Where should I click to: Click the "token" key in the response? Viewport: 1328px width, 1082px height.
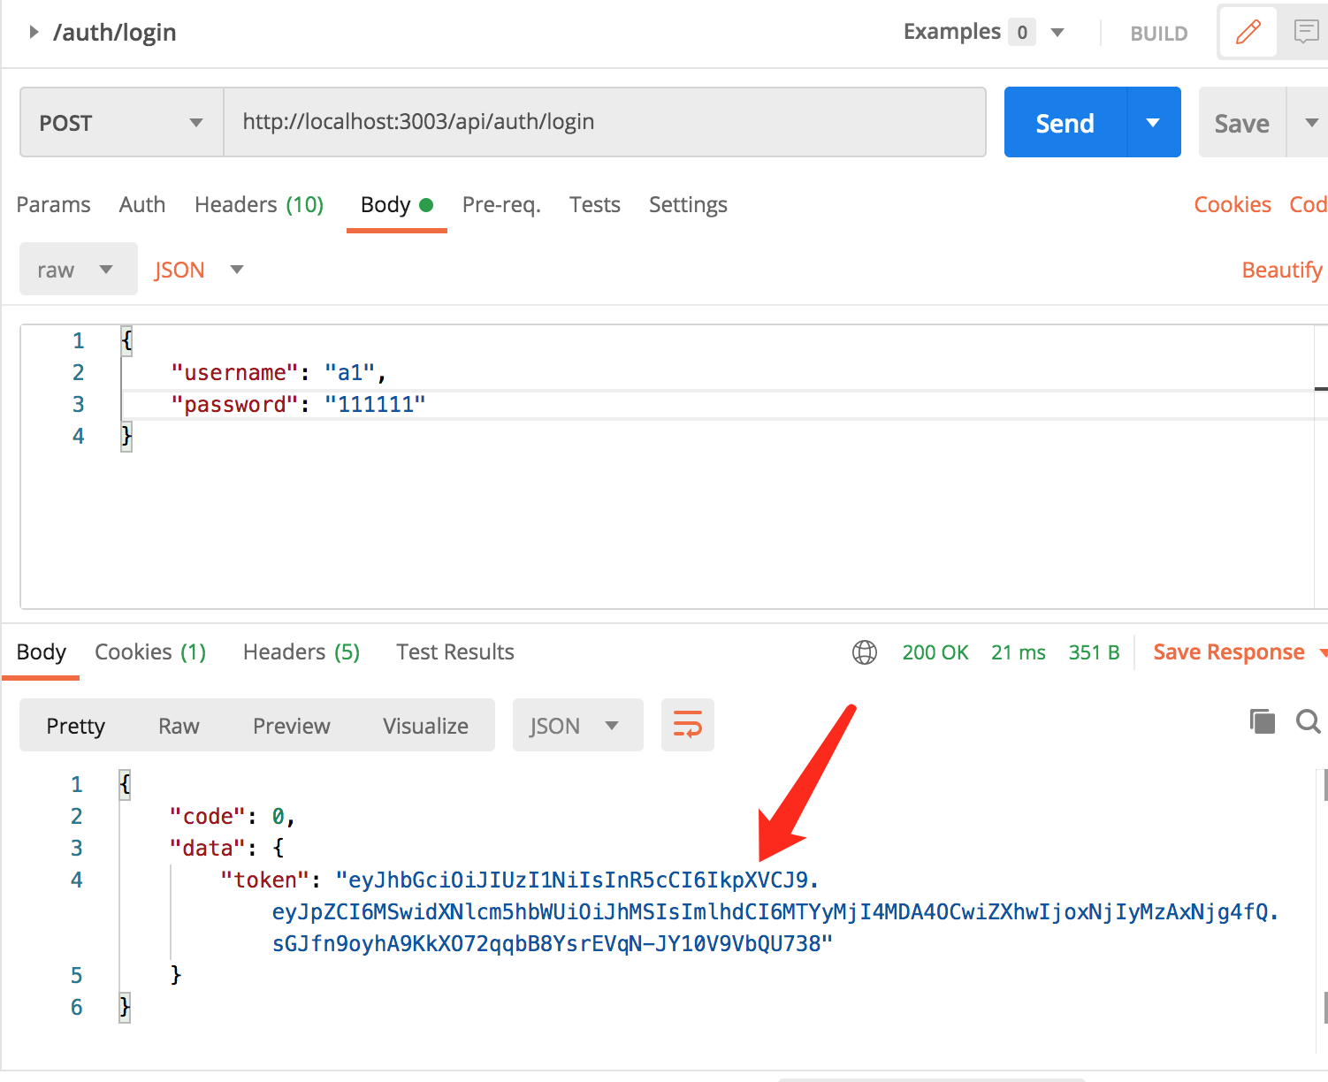265,880
